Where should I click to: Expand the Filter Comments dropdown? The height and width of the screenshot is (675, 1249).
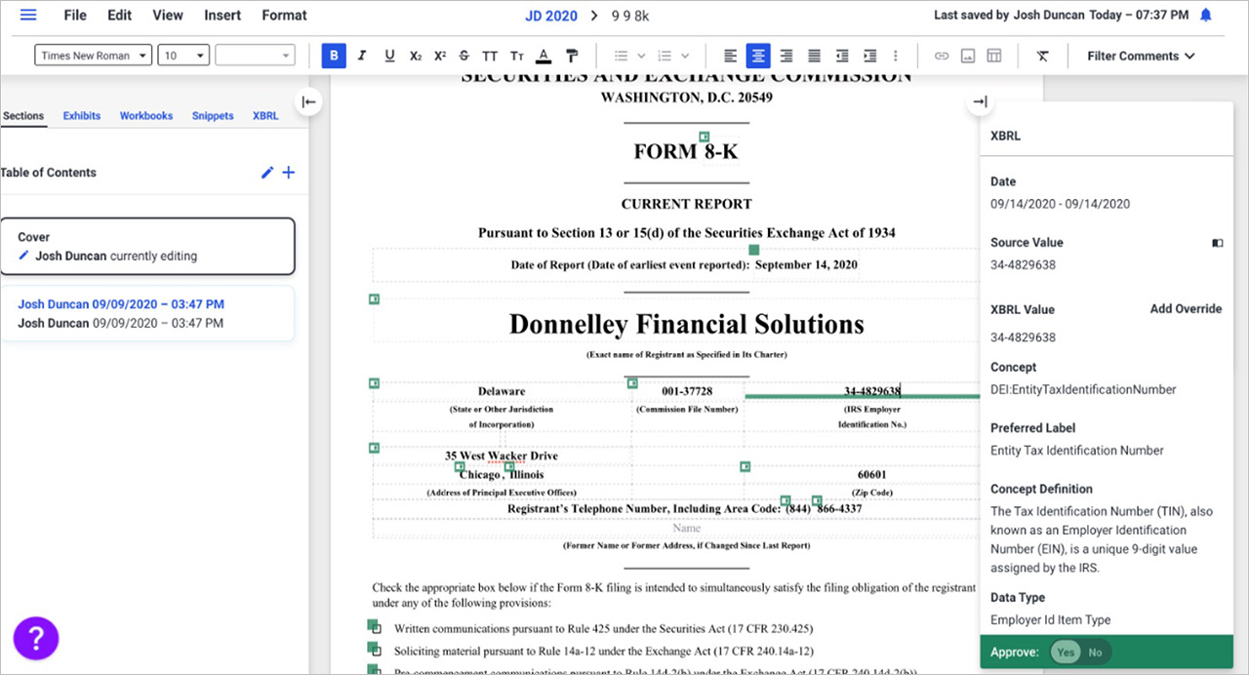pos(1142,56)
